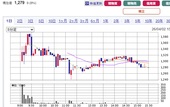The width and height of the screenshot is (170, 107).
Task: Show the 6ヶ月 chart range
Action: click(95, 21)
